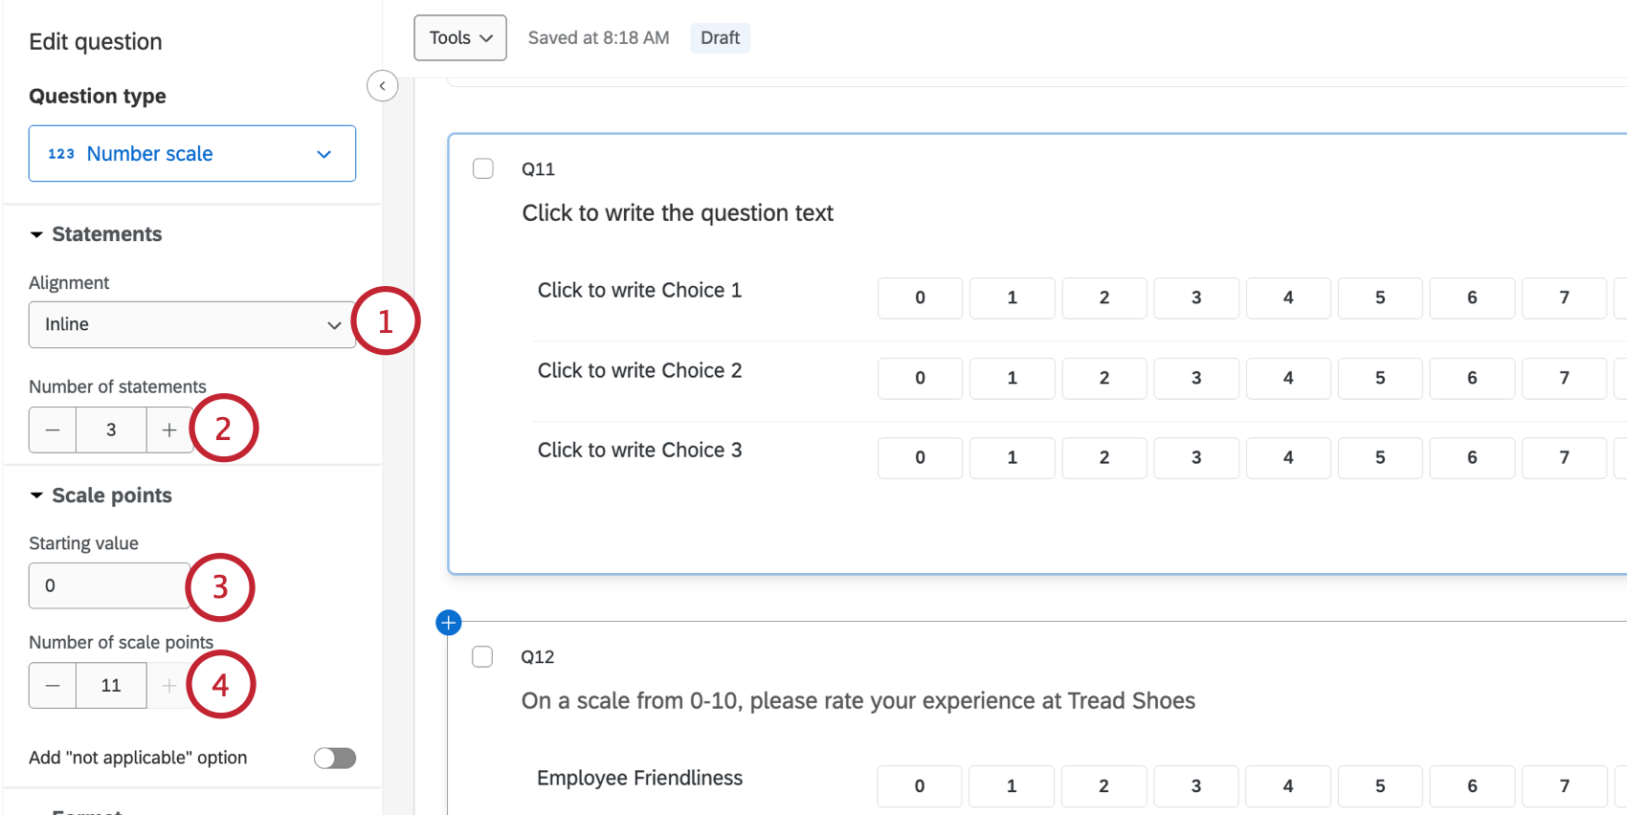The width and height of the screenshot is (1627, 815).
Task: Select 7 for Choice 1 in Q11
Action: click(x=1564, y=297)
